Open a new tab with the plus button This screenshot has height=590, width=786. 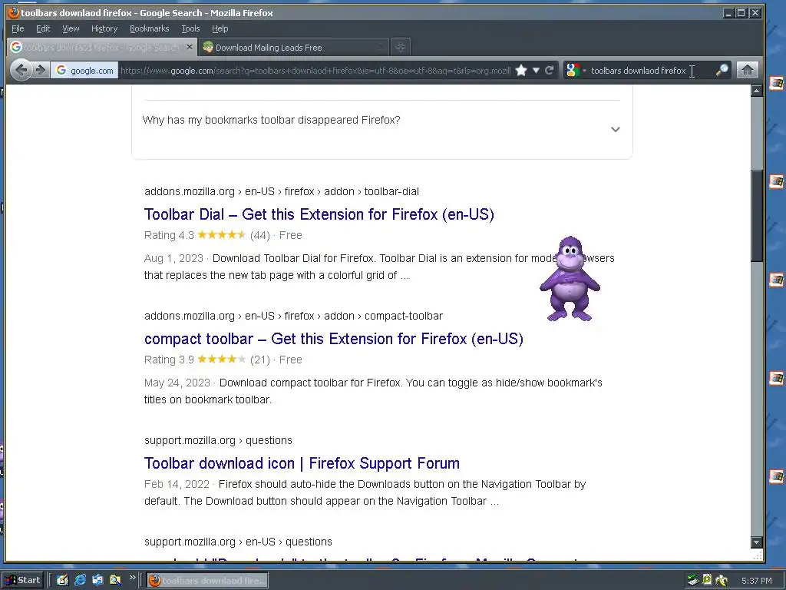coord(400,47)
